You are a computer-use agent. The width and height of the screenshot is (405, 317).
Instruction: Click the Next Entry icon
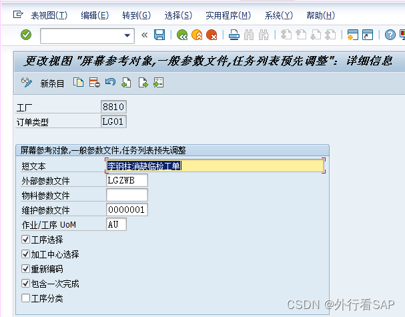(x=143, y=83)
